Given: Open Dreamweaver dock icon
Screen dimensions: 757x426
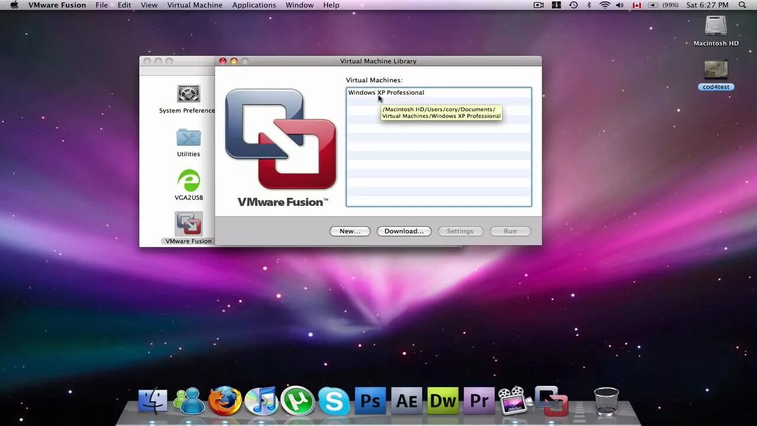Looking at the screenshot, I should 443,401.
